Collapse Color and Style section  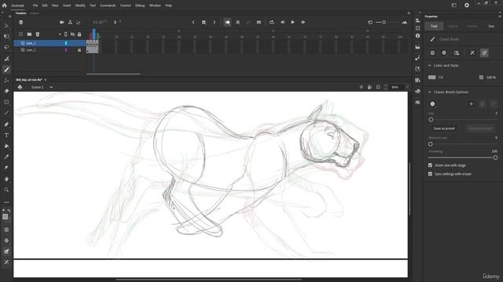click(430, 66)
